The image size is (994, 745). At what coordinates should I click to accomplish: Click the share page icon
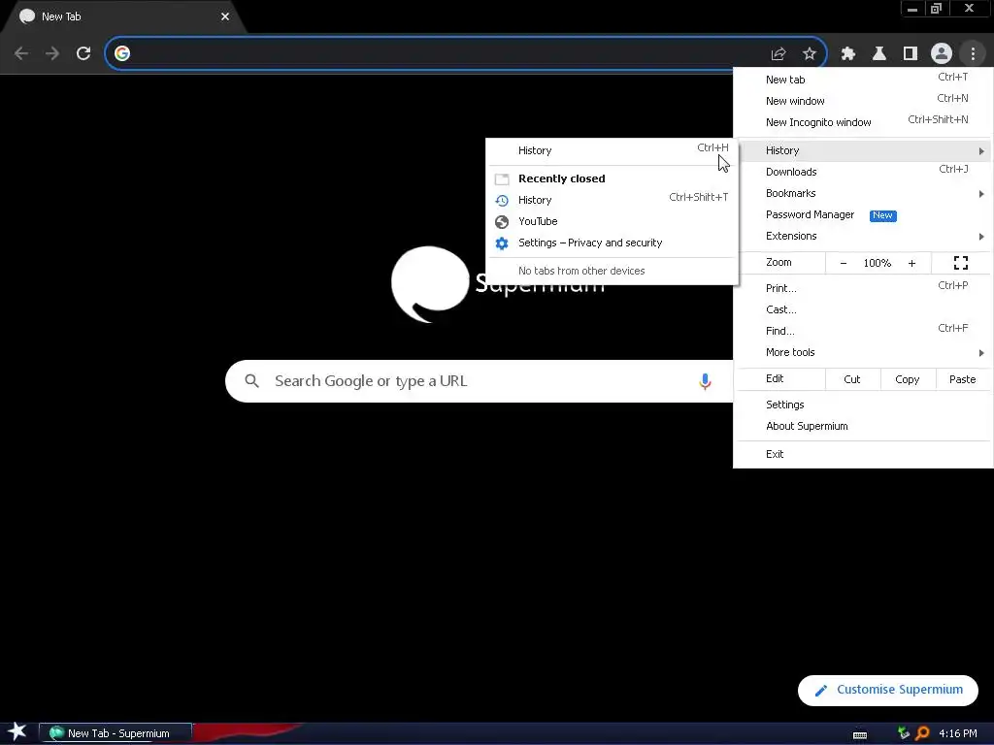[x=779, y=54]
